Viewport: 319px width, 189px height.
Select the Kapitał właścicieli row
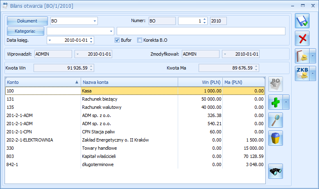click(135, 156)
